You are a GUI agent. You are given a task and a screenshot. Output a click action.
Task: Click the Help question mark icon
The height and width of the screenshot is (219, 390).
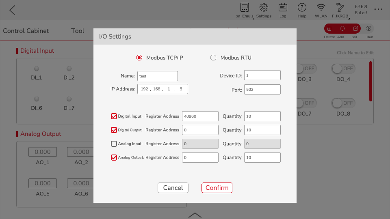click(x=302, y=8)
